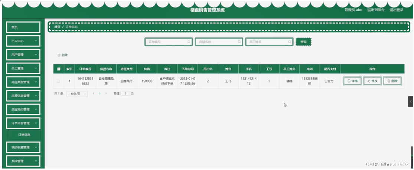
Task: Open the 10条/页 page size dropdown
Action: [x=77, y=94]
